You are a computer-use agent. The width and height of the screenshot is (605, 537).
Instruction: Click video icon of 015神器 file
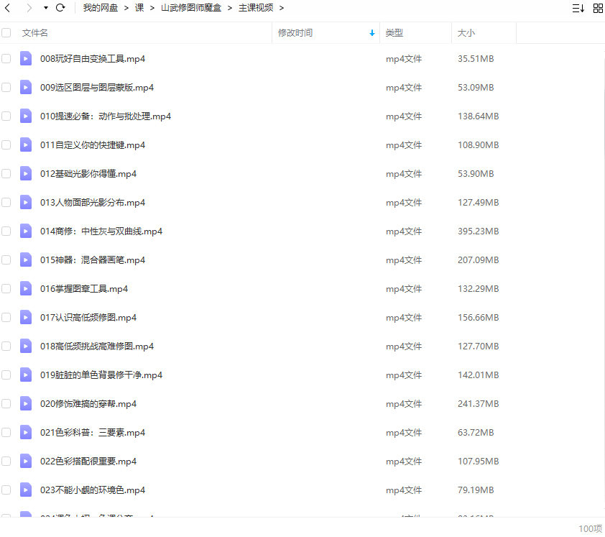[26, 260]
